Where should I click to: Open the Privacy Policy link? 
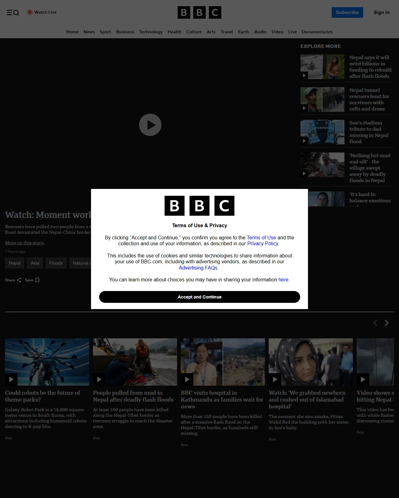tap(263, 243)
